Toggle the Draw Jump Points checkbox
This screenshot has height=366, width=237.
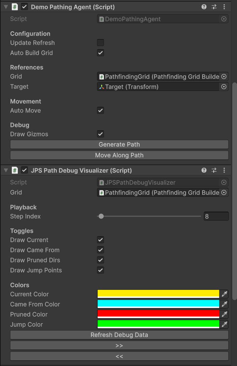coord(100,270)
